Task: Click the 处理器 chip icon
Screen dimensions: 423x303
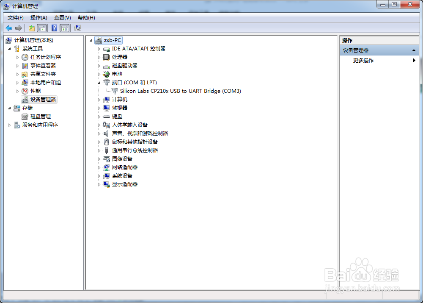Action: pos(107,57)
